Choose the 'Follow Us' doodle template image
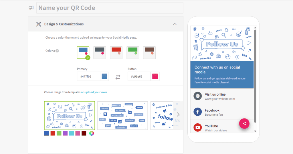 coord(70,116)
